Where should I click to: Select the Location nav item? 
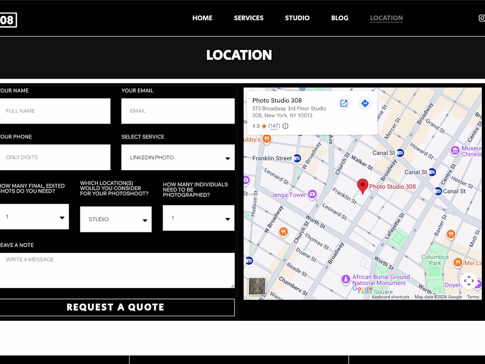coord(386,18)
